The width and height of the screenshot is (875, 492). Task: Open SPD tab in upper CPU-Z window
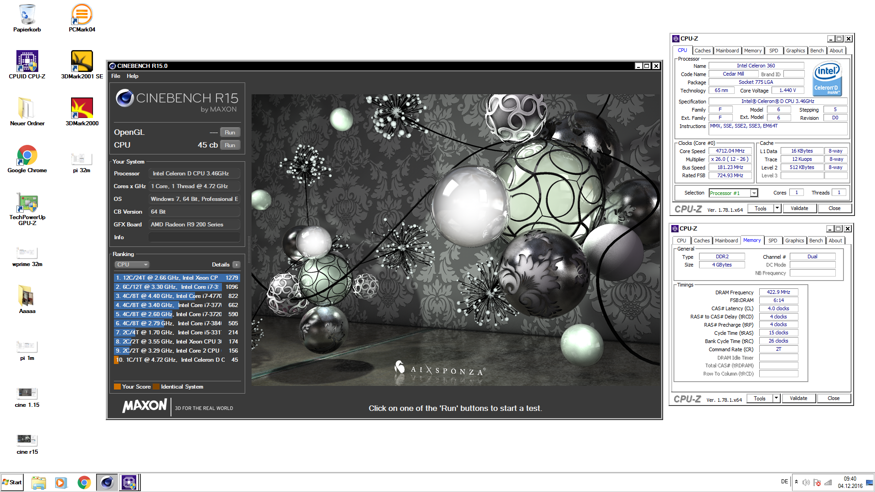point(774,51)
